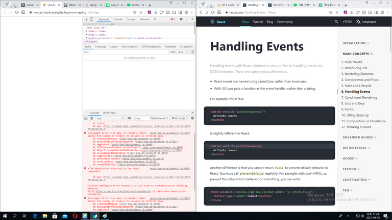
Task: Open the Conditional Rendering docs link
Action: [x=359, y=98]
